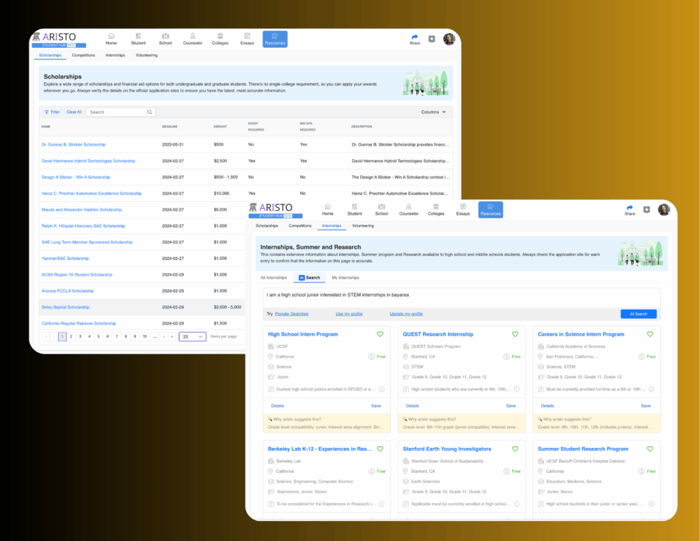The width and height of the screenshot is (700, 541).
Task: Expand the Columns dropdown
Action: click(433, 112)
